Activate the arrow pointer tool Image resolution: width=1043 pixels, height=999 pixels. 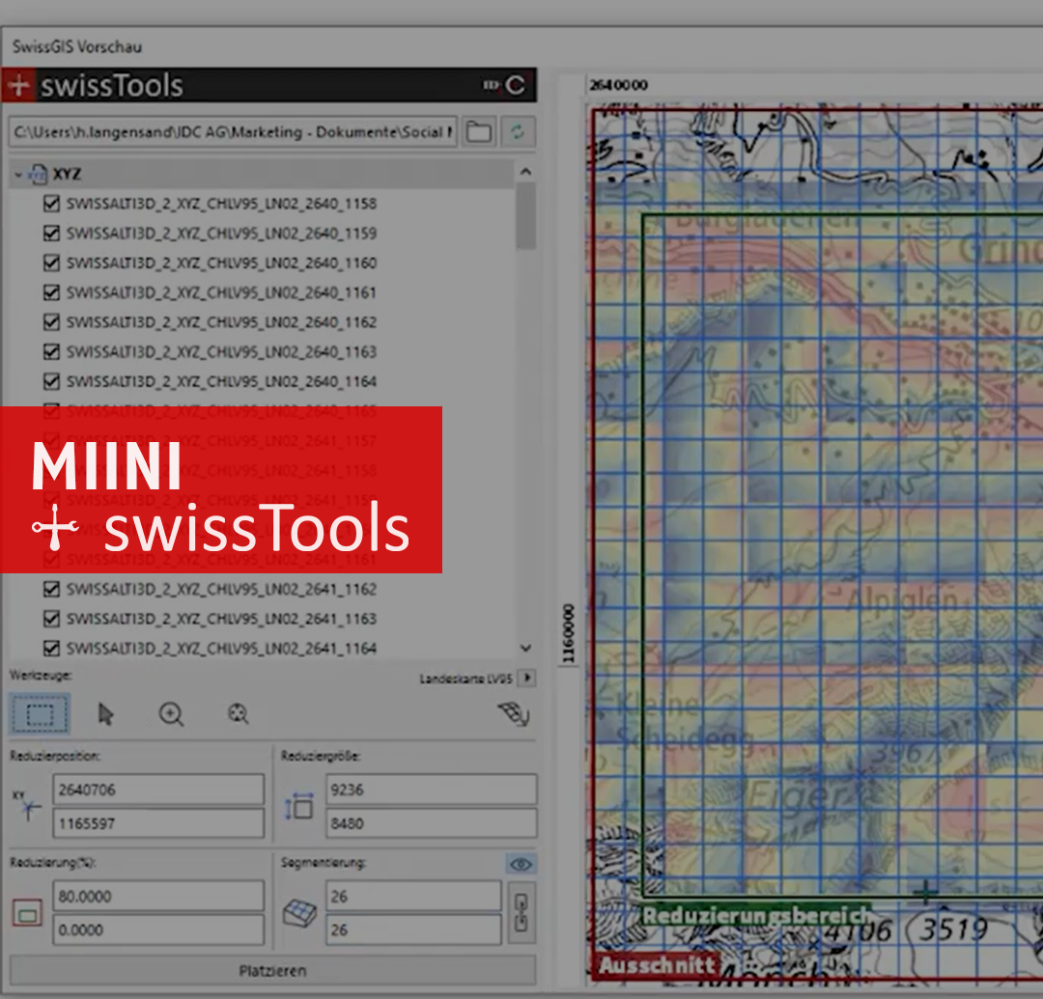(x=106, y=714)
